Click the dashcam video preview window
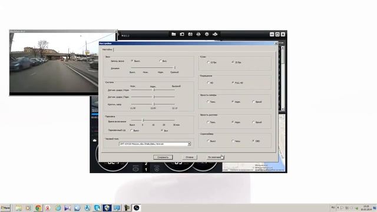 [x=54, y=62]
